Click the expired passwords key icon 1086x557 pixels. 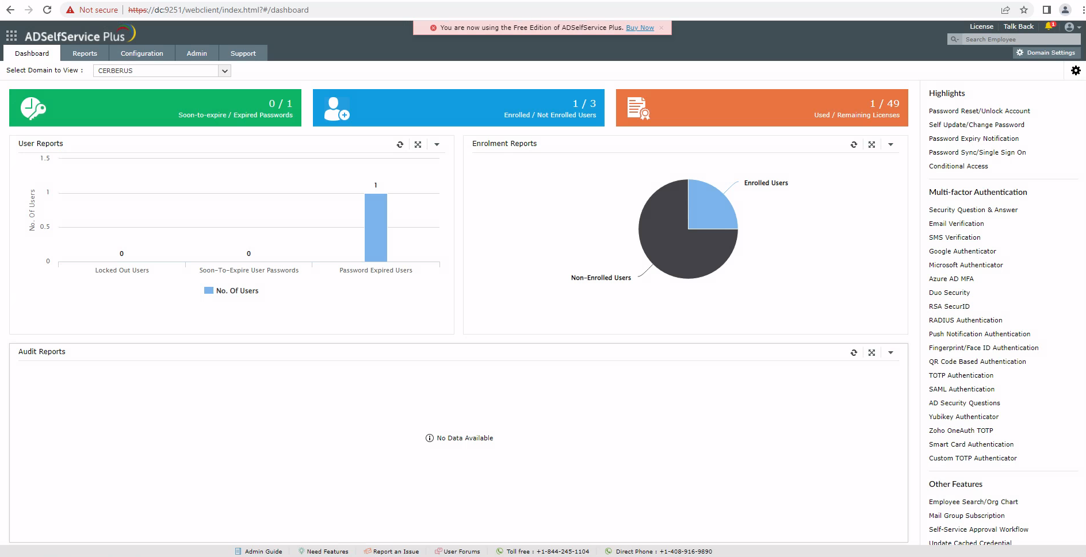(33, 108)
